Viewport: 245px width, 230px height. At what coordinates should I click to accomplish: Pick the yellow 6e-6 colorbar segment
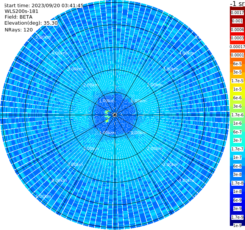click(x=237, y=98)
